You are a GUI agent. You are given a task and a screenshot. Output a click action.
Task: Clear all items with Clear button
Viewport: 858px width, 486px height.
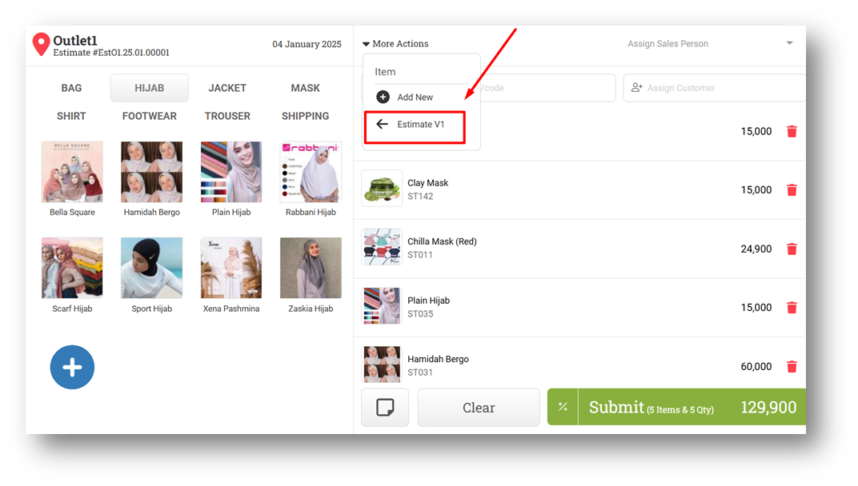(479, 408)
